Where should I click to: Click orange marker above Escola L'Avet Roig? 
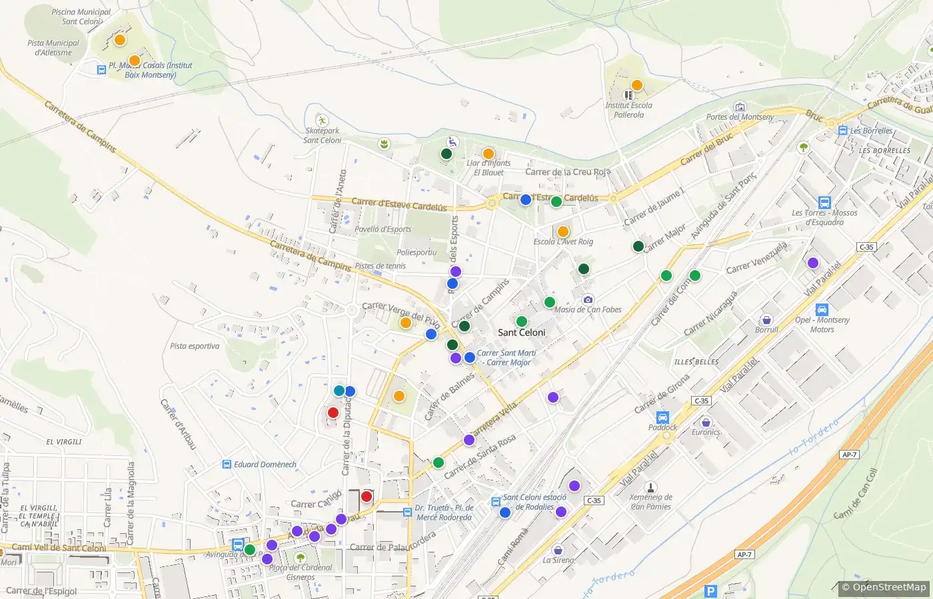[562, 232]
